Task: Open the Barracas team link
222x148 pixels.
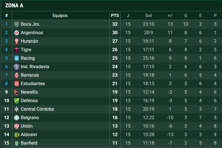Action: pyautogui.click(x=30, y=75)
